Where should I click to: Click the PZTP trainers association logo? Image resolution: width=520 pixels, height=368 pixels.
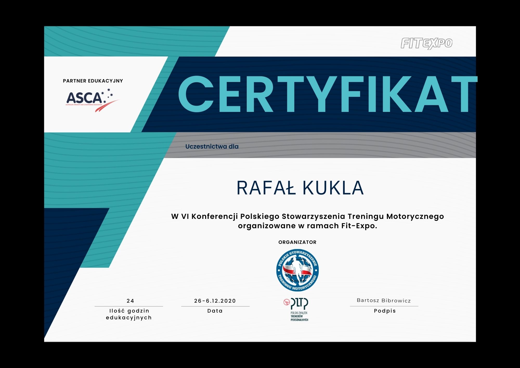pyautogui.click(x=299, y=303)
